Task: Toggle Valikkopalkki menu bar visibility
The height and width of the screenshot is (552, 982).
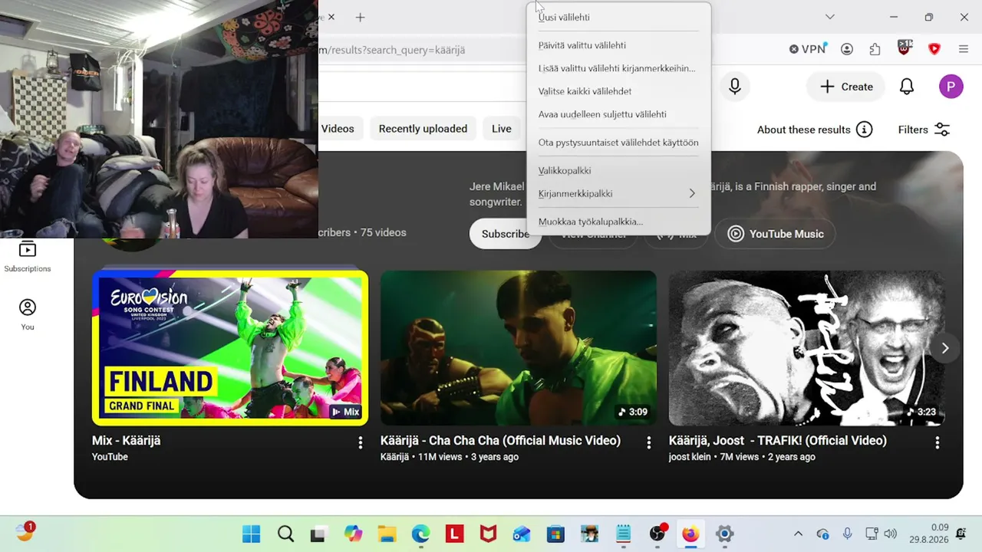Action: click(618, 170)
